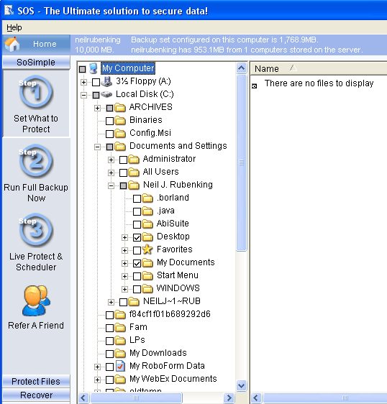Image resolution: width=387 pixels, height=404 pixels.
Task: Switch to the Protect Files tab
Action: click(36, 381)
